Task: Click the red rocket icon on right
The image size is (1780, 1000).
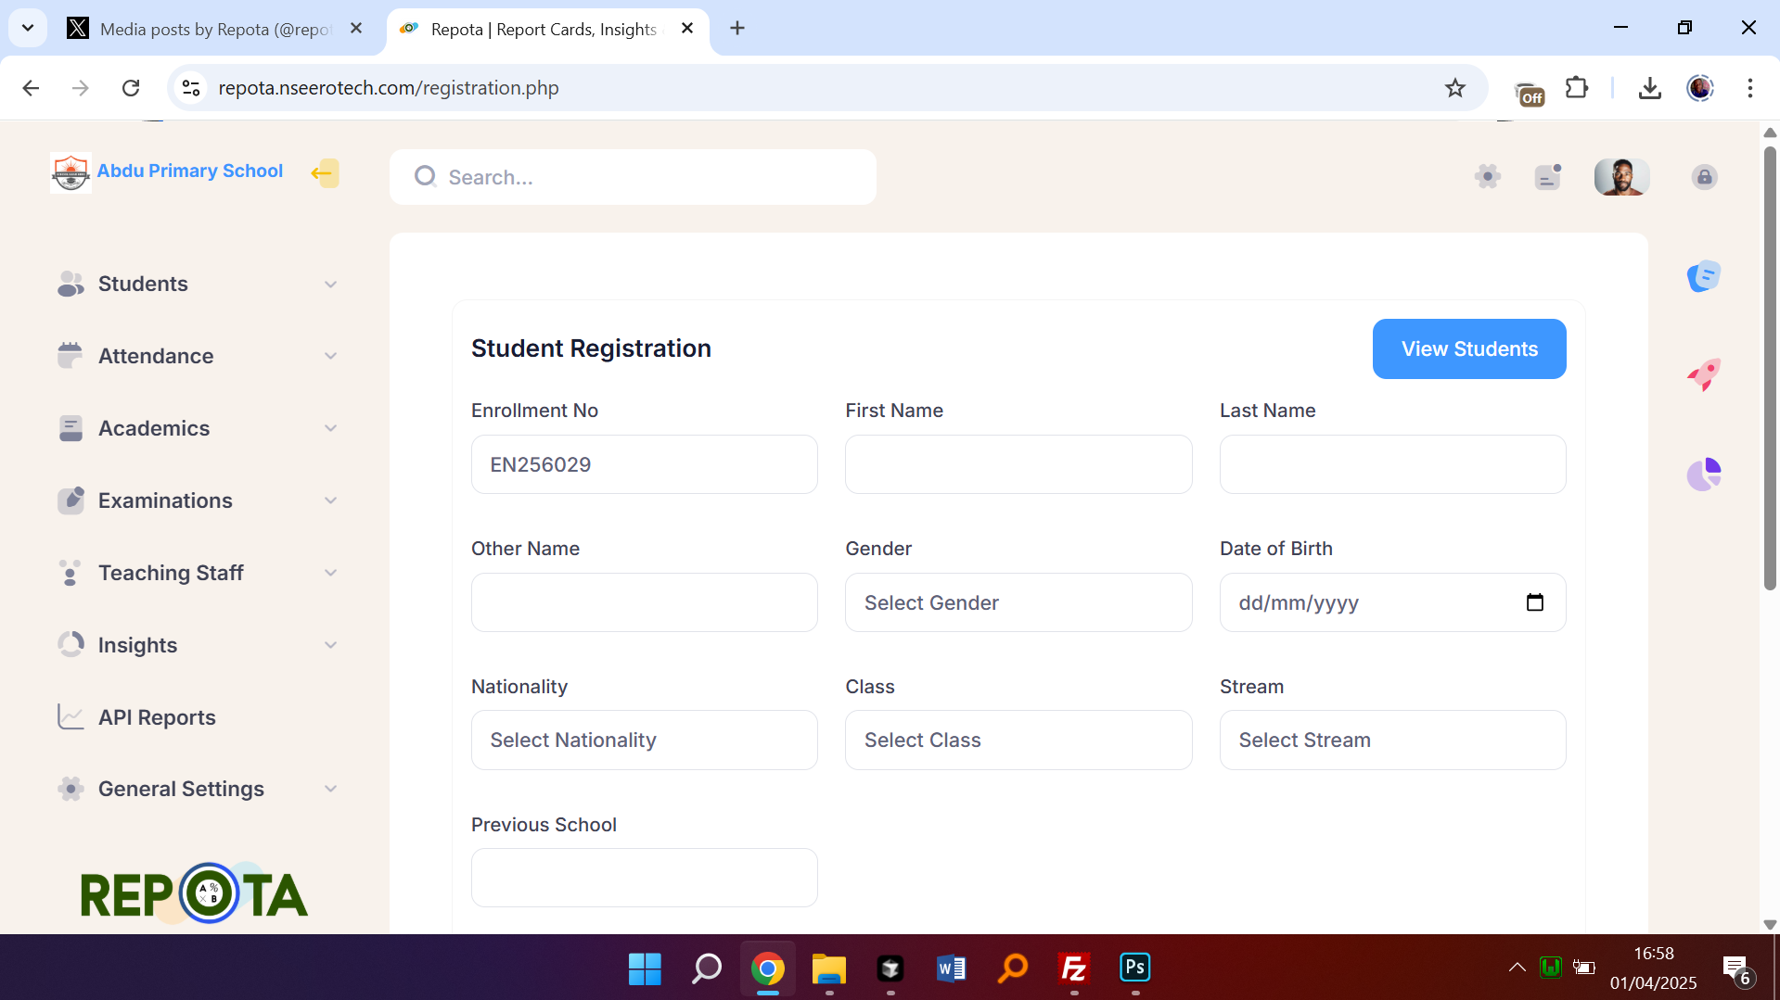Action: click(x=1704, y=374)
